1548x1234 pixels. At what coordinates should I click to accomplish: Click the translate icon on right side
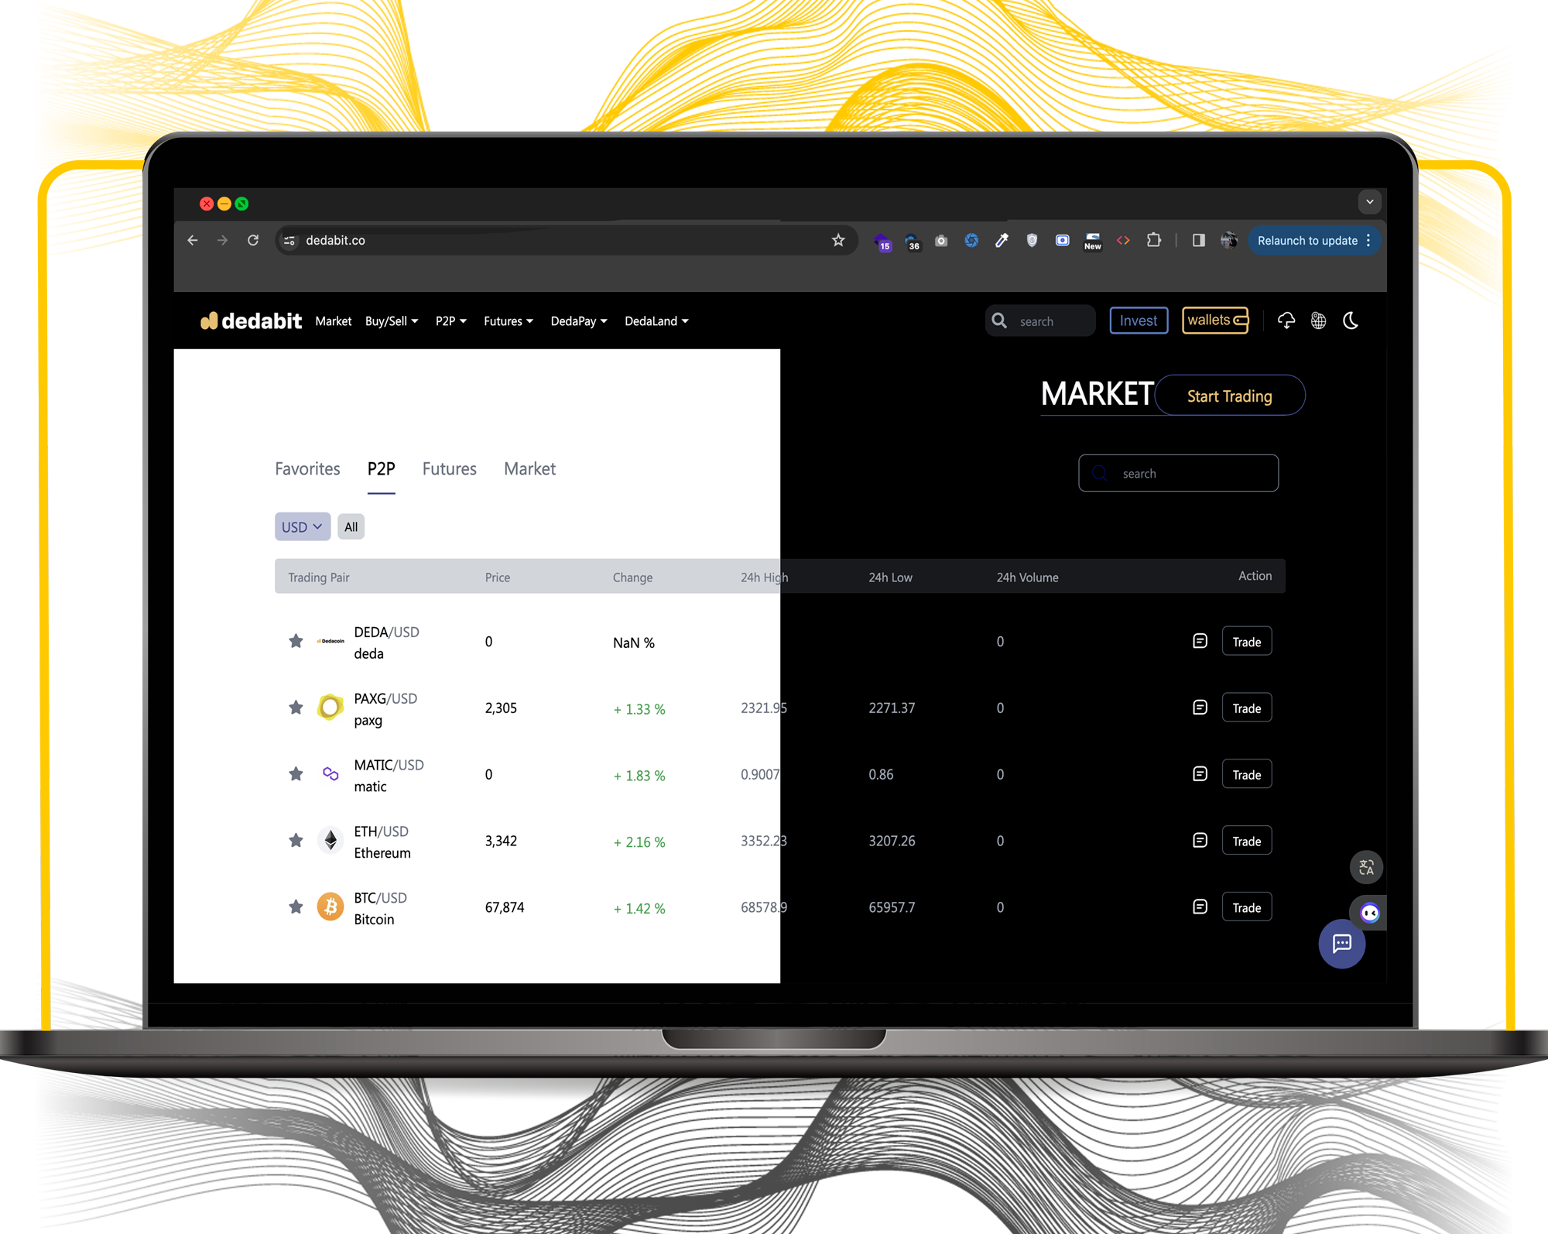pyautogui.click(x=1365, y=868)
